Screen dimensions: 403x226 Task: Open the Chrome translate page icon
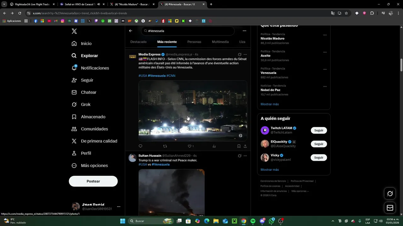pyautogui.click(x=333, y=13)
